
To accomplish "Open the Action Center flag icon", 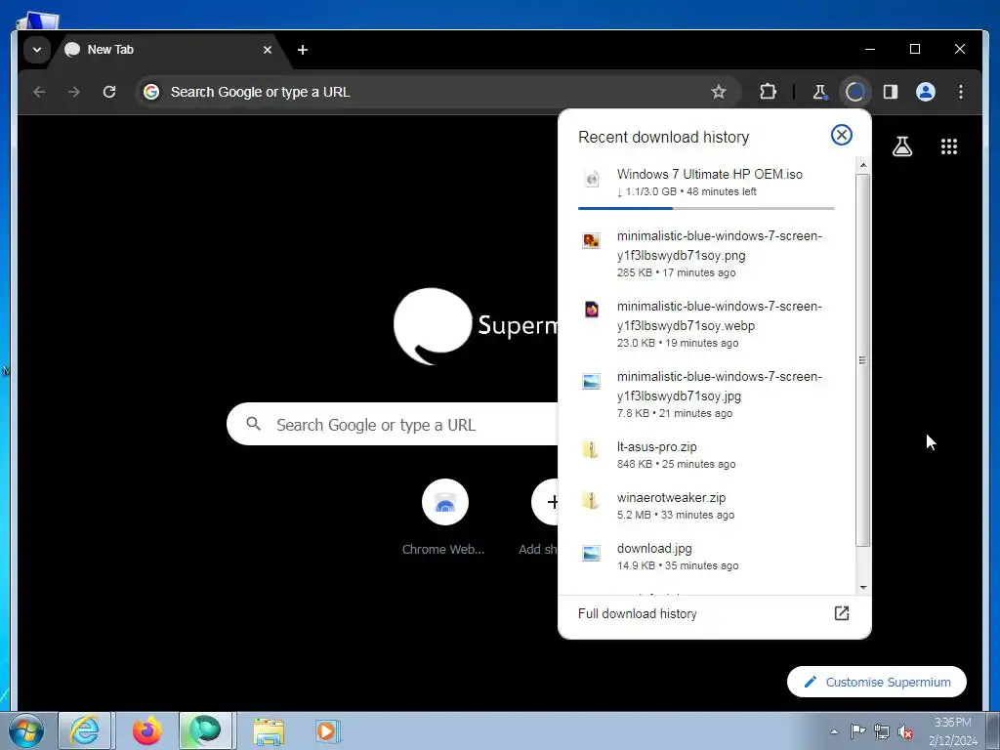I will (857, 731).
